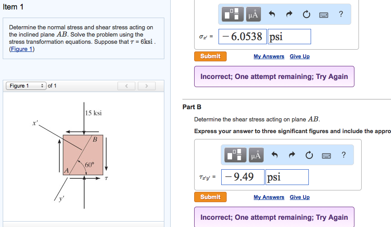Select the 'Part B' heading text
The height and width of the screenshot is (227, 391).
[x=192, y=107]
